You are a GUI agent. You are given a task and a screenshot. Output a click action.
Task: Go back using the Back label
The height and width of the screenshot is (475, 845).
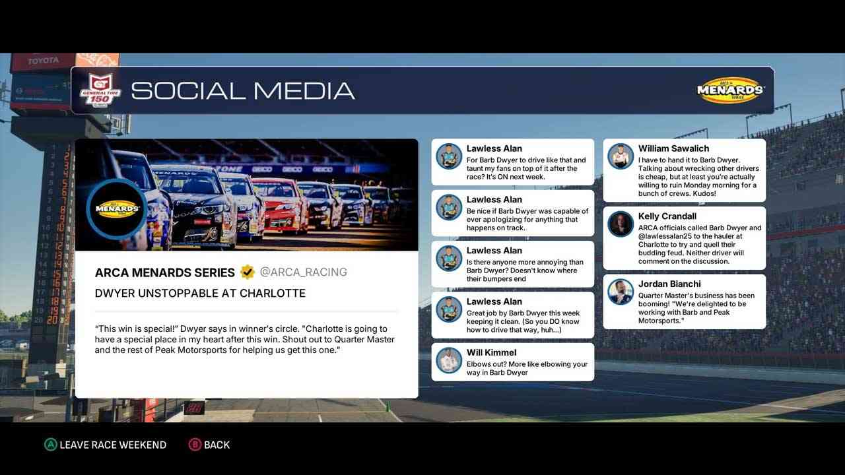click(x=217, y=445)
